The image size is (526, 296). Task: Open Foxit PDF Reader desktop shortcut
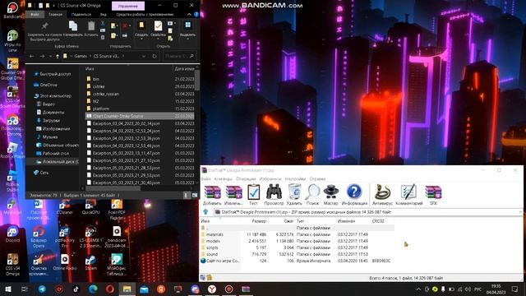117,209
